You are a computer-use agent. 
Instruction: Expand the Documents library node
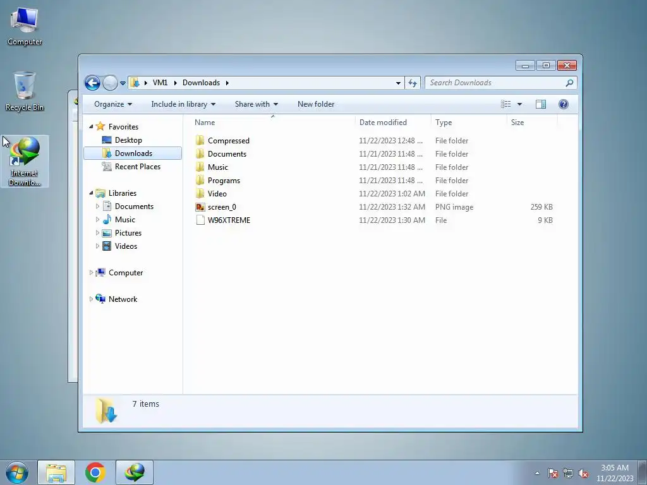click(97, 207)
